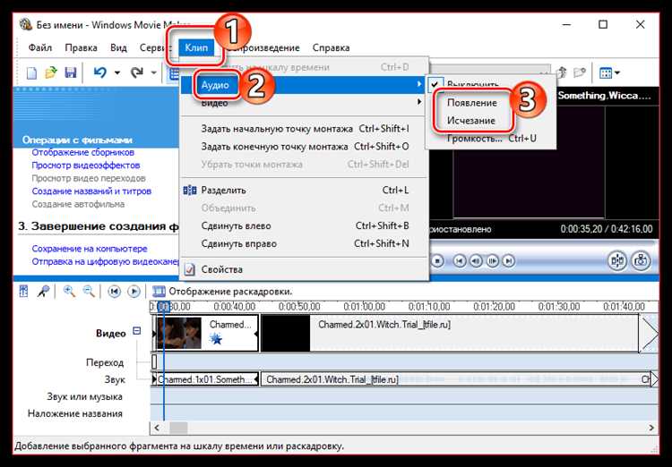This screenshot has height=467, width=672.
Task: Click the Back to start playback button
Action: tap(460, 260)
